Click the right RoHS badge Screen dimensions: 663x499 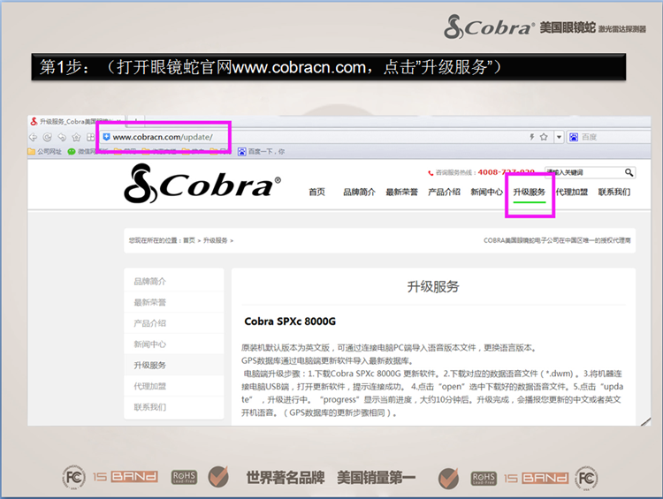point(484,479)
